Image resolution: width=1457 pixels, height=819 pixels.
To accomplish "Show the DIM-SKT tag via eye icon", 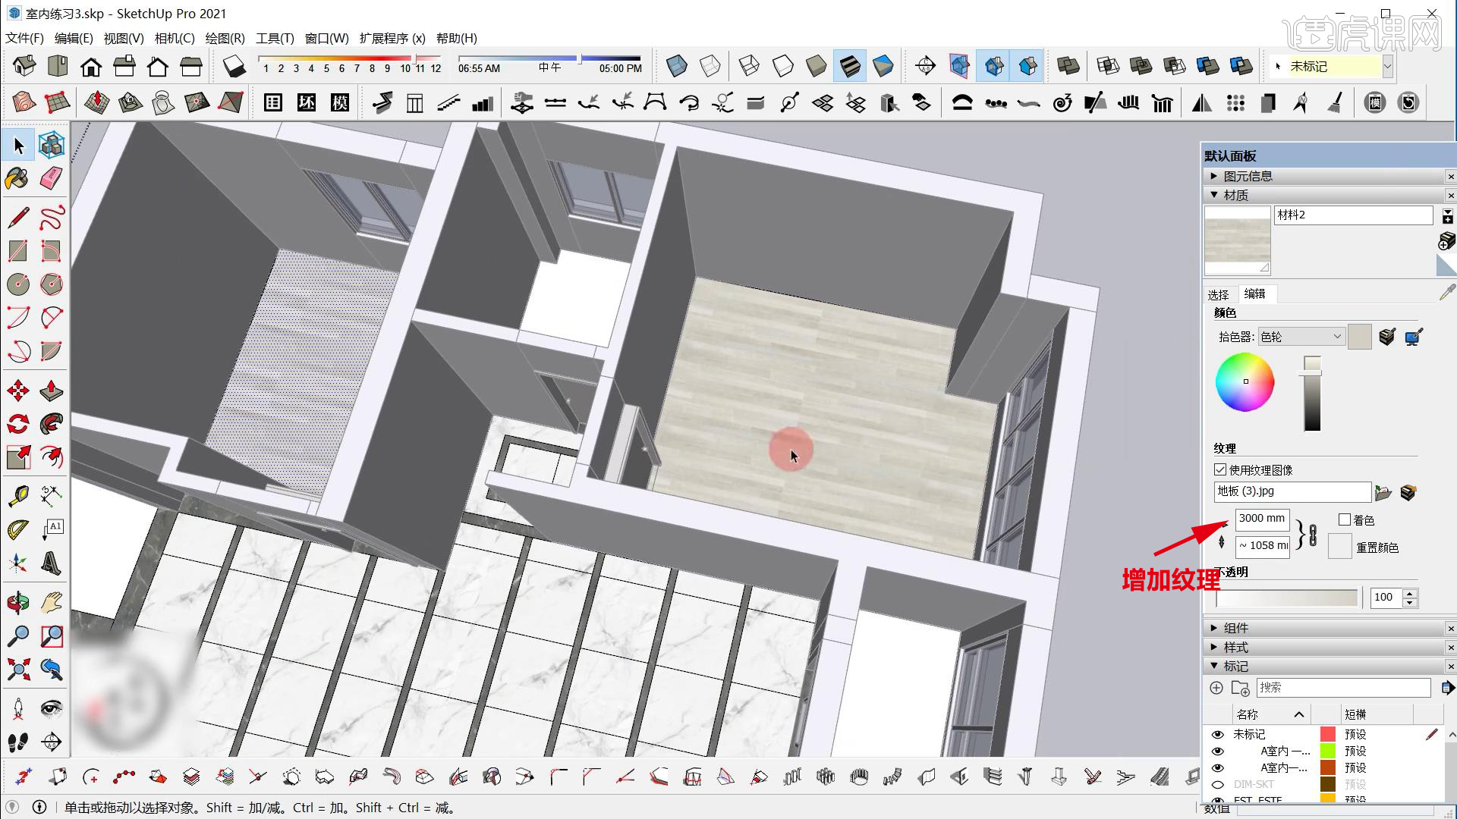I will (1218, 784).
